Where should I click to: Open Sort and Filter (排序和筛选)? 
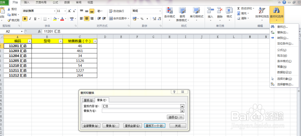tap(262, 14)
